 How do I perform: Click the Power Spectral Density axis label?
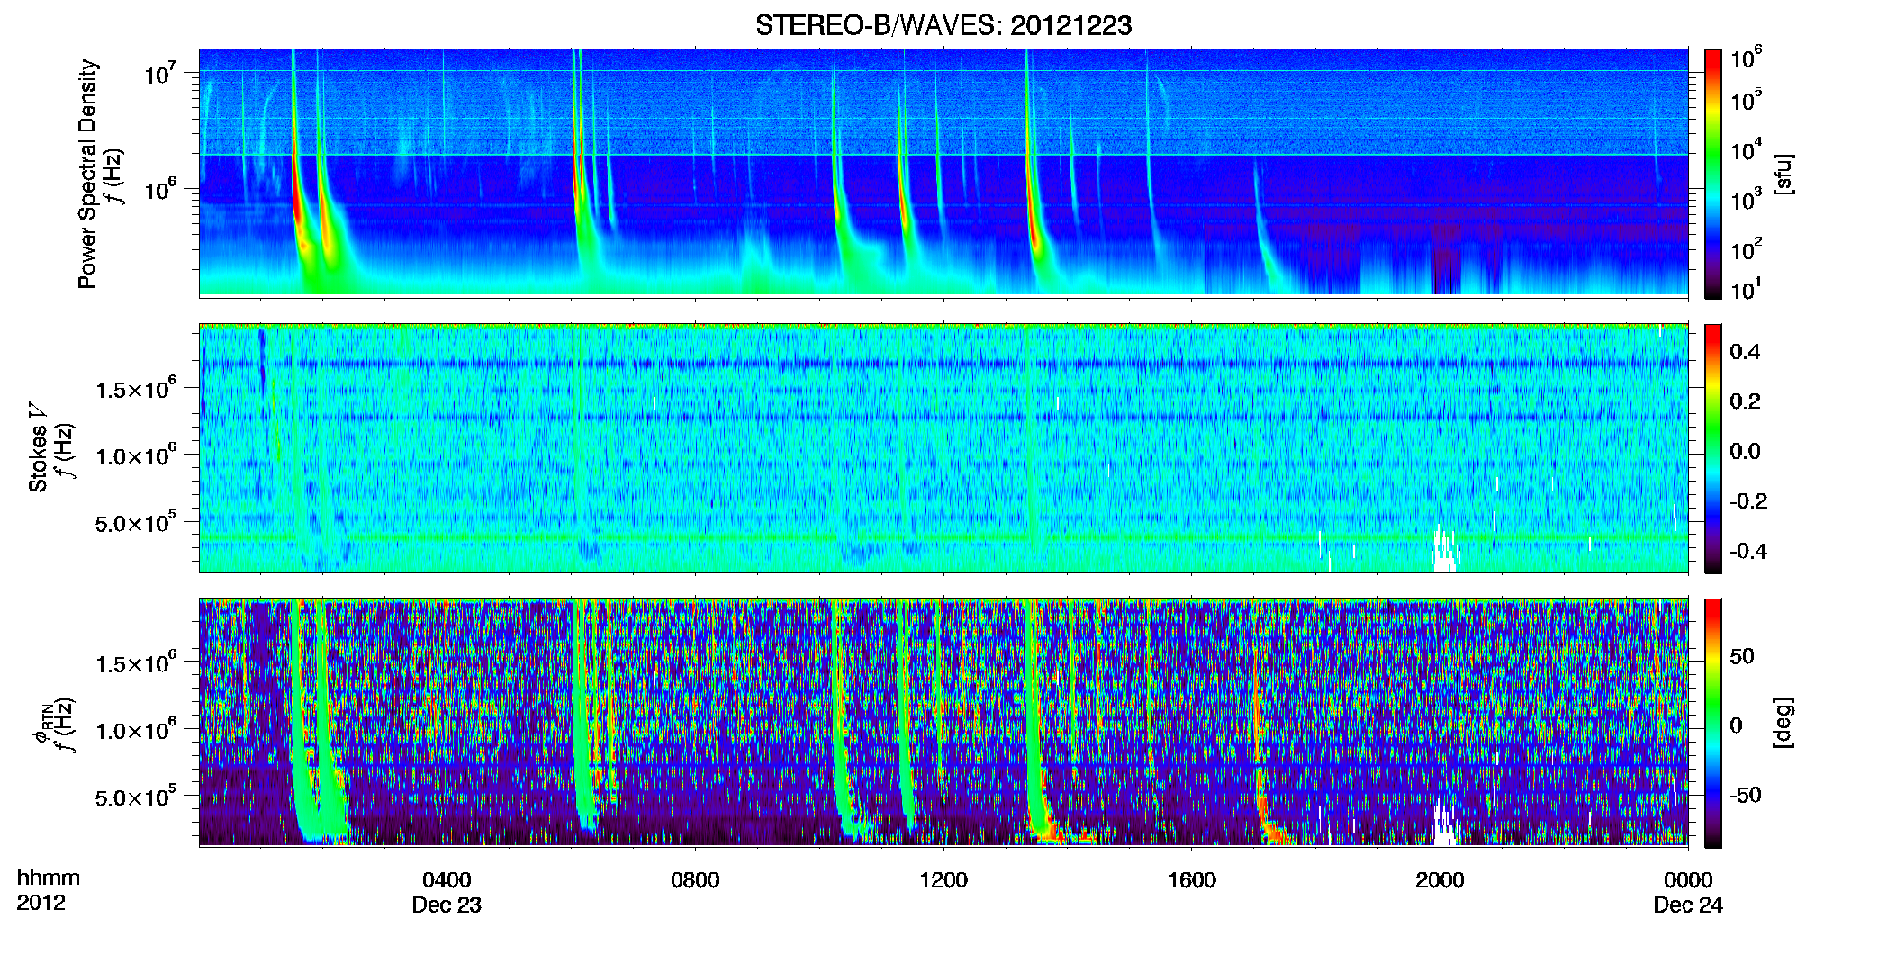[87, 174]
